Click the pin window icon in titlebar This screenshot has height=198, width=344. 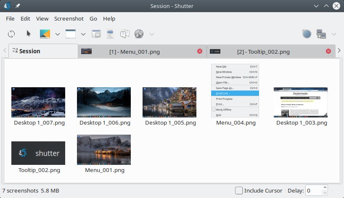click(18, 6)
